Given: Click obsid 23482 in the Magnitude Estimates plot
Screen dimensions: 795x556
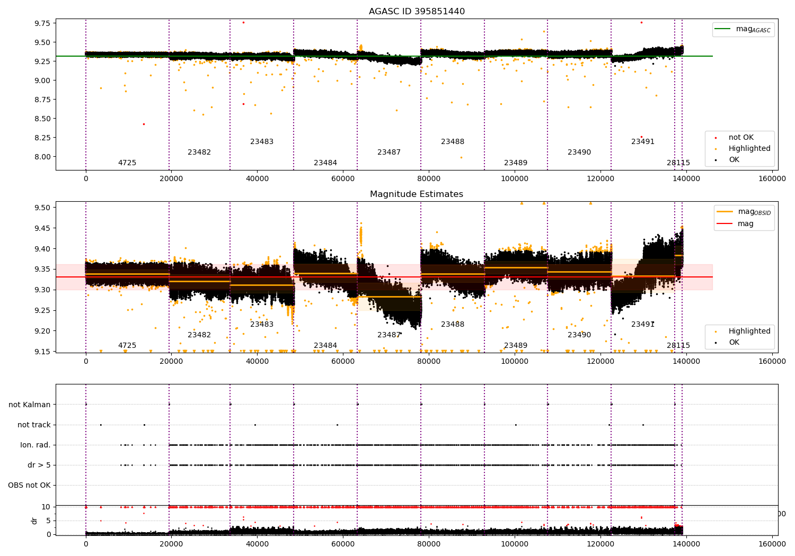Looking at the screenshot, I should 199,335.
